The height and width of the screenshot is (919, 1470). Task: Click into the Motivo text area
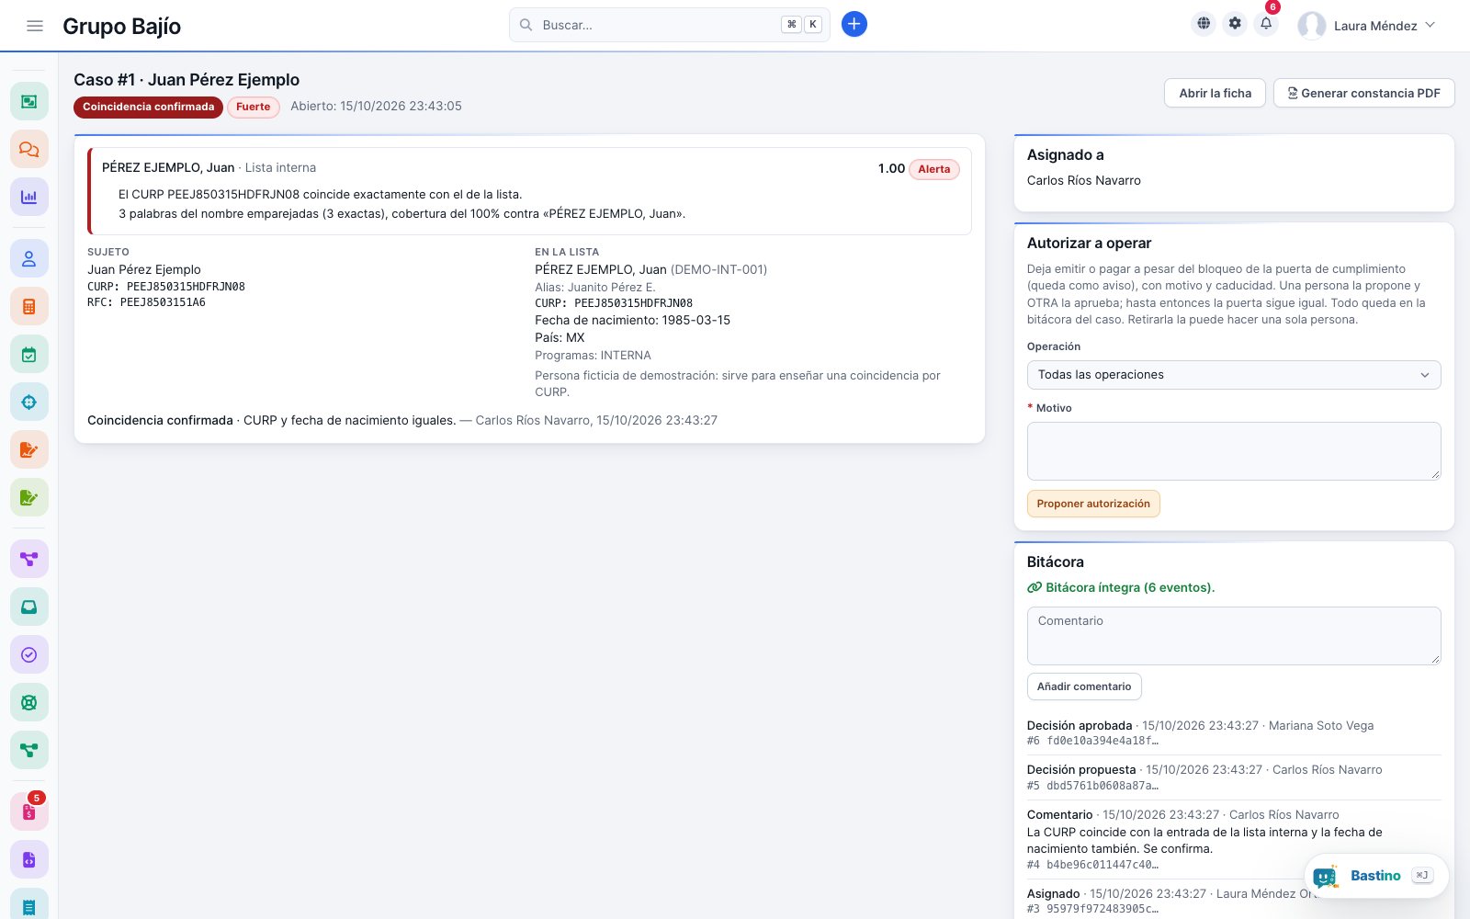(1234, 450)
